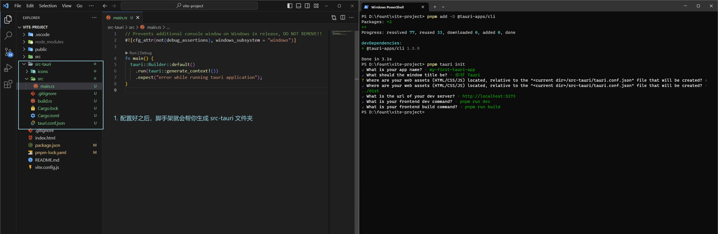Open index.html file
Screen dimensions: 718x234
pos(60,138)
